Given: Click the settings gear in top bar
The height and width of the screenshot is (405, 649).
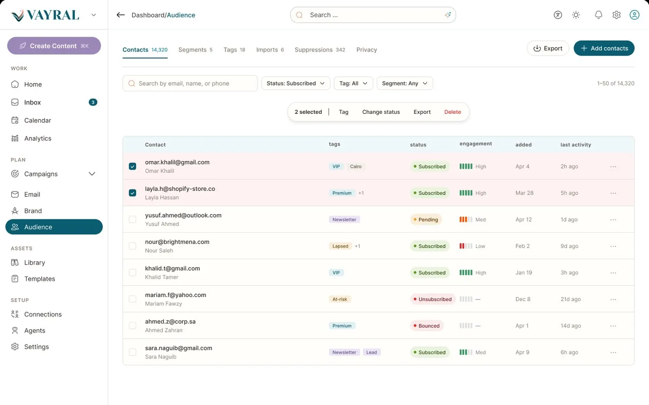Looking at the screenshot, I should tap(617, 15).
